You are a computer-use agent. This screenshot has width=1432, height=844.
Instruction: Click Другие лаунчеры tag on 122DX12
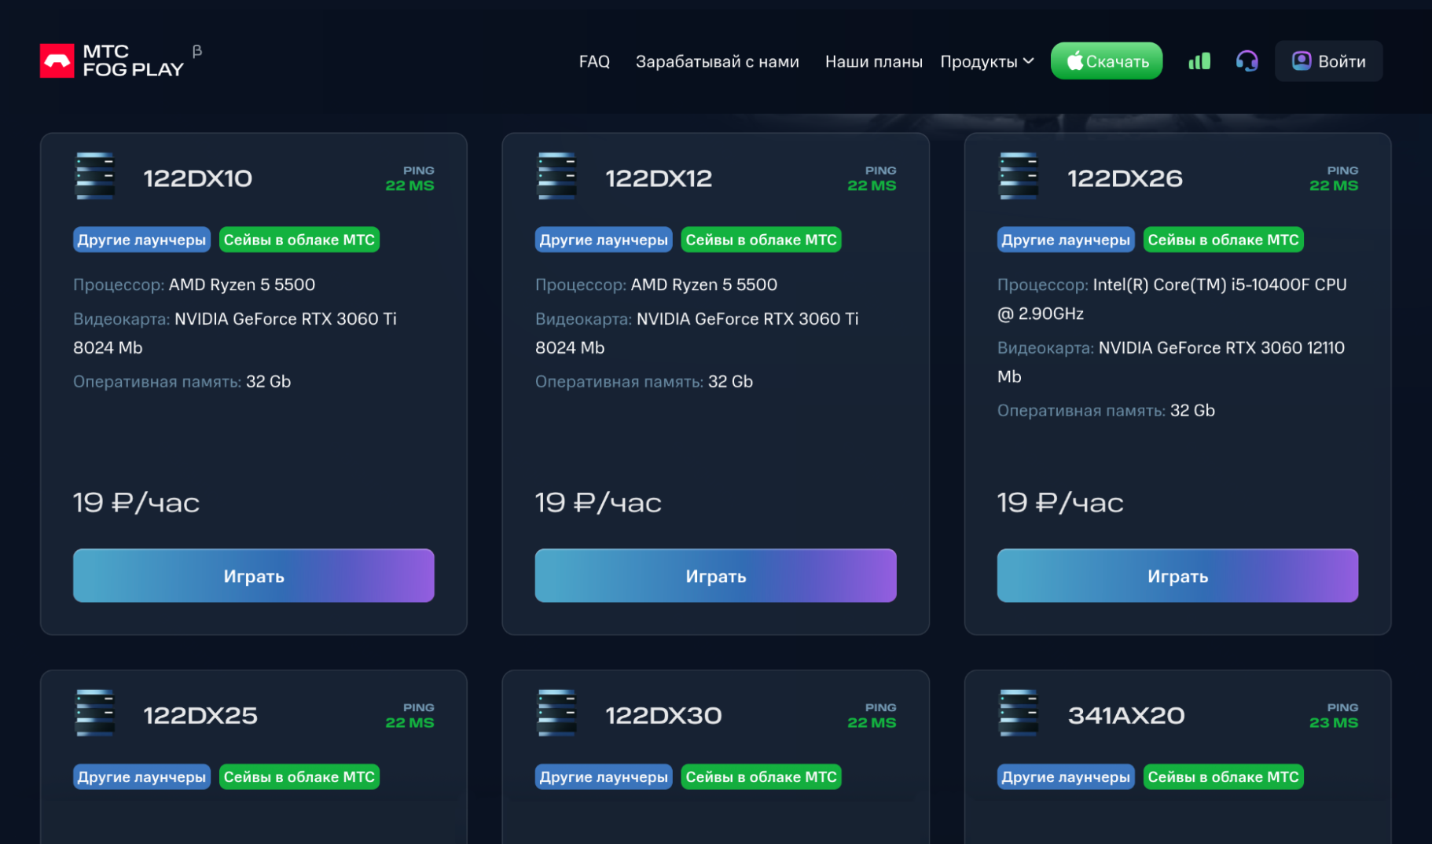coord(604,240)
